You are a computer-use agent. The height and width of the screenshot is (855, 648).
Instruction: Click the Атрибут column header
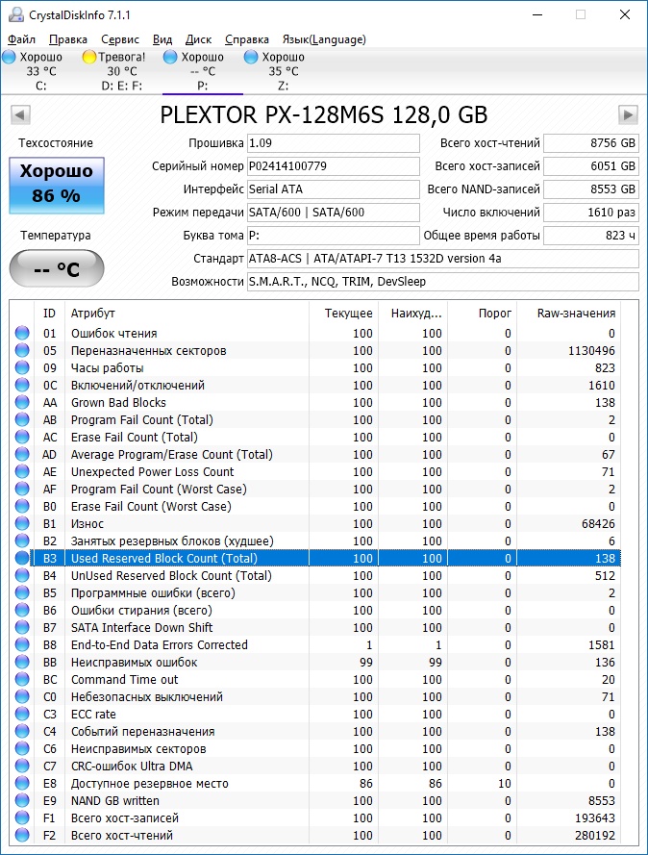tap(187, 313)
